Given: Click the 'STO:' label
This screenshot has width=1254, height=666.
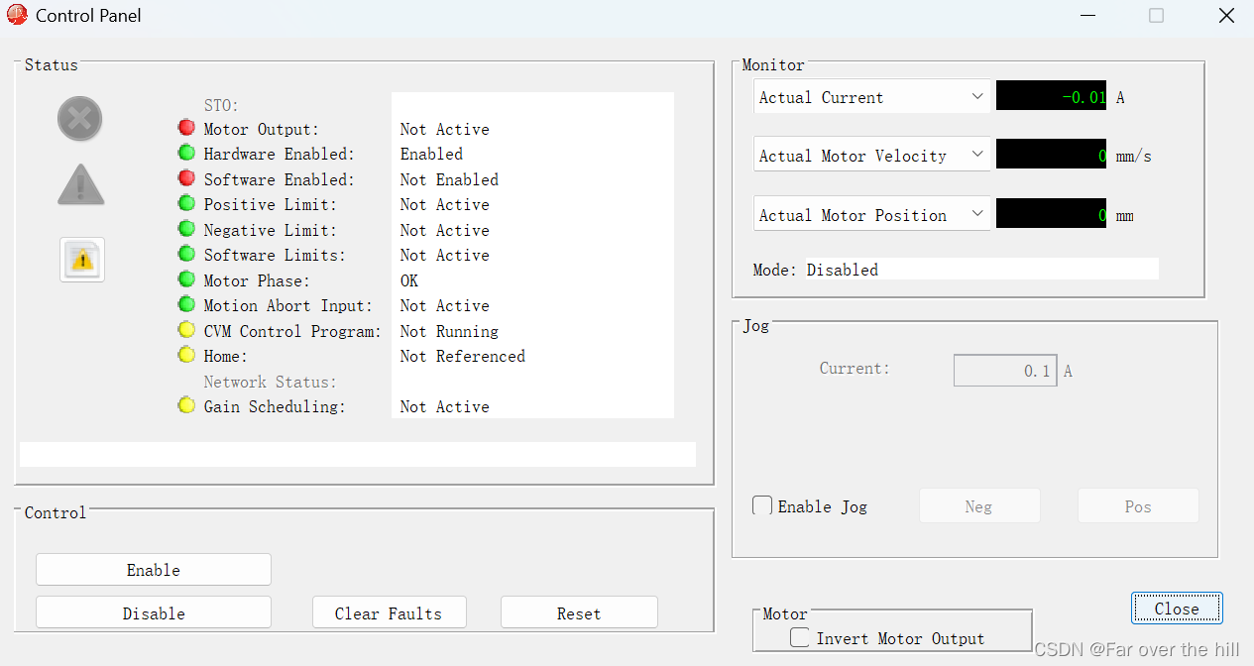Looking at the screenshot, I should (221, 105).
